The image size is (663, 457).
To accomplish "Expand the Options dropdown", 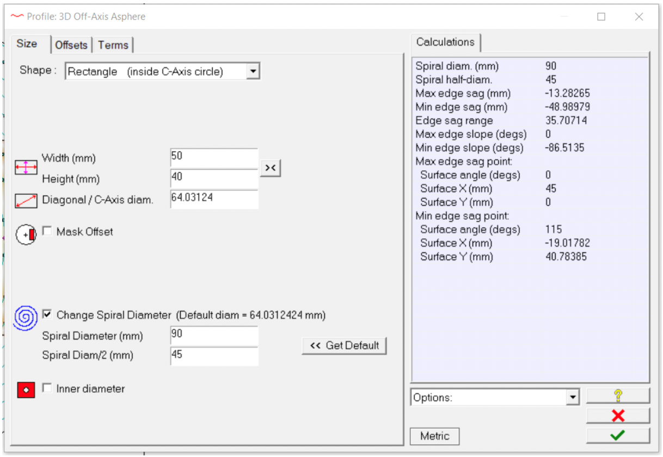I will coord(572,398).
